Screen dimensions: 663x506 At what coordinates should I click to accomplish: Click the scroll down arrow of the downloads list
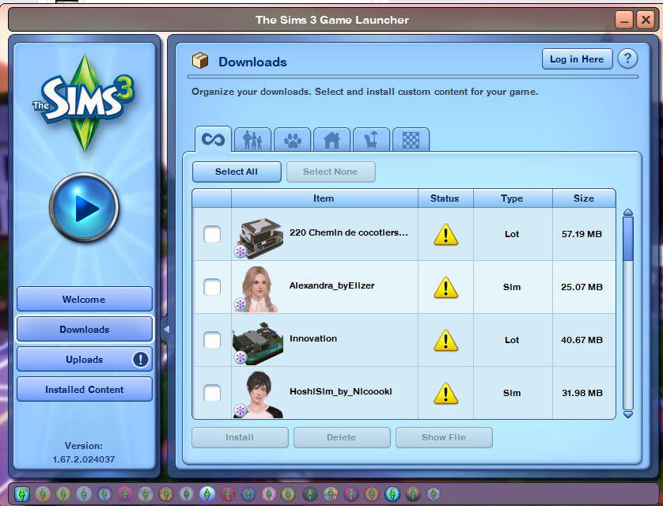click(628, 415)
